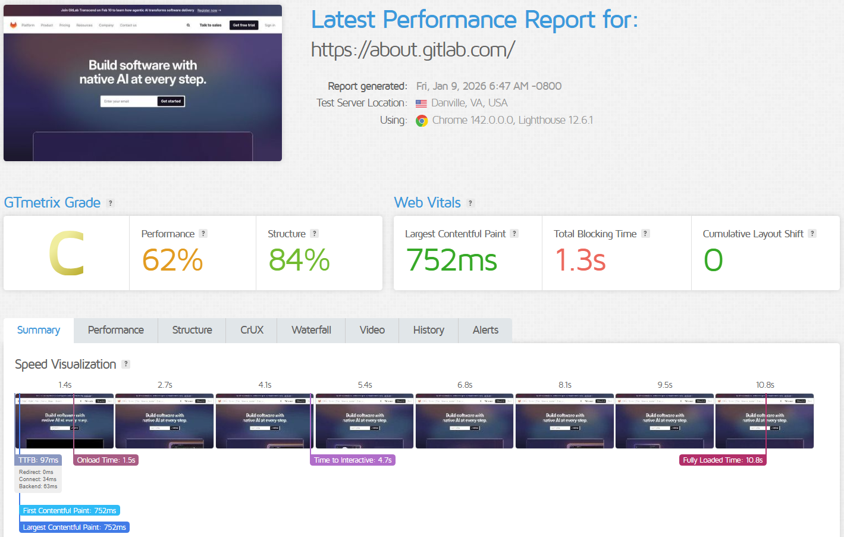Click the 1.4s filmstrip frame
Image resolution: width=844 pixels, height=537 pixels.
[x=64, y=421]
